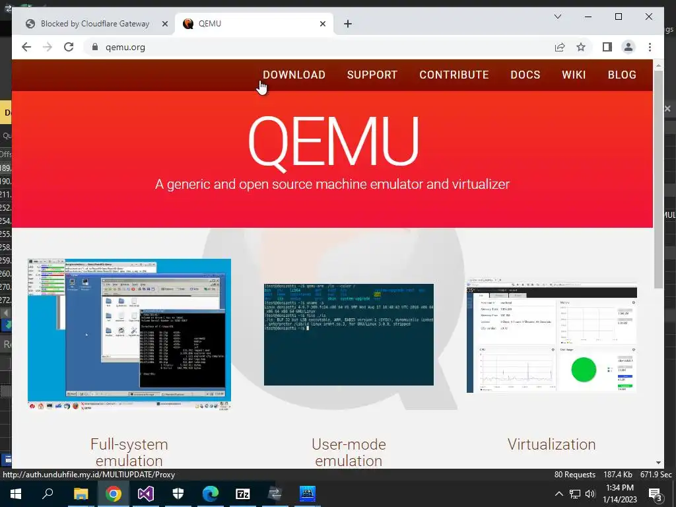Image resolution: width=676 pixels, height=507 pixels.
Task: Click Chrome icon in taskbar
Action: click(114, 494)
